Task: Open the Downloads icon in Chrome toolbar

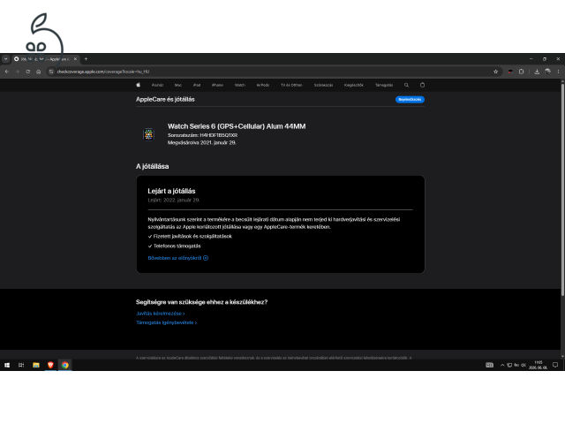Action: tap(537, 72)
